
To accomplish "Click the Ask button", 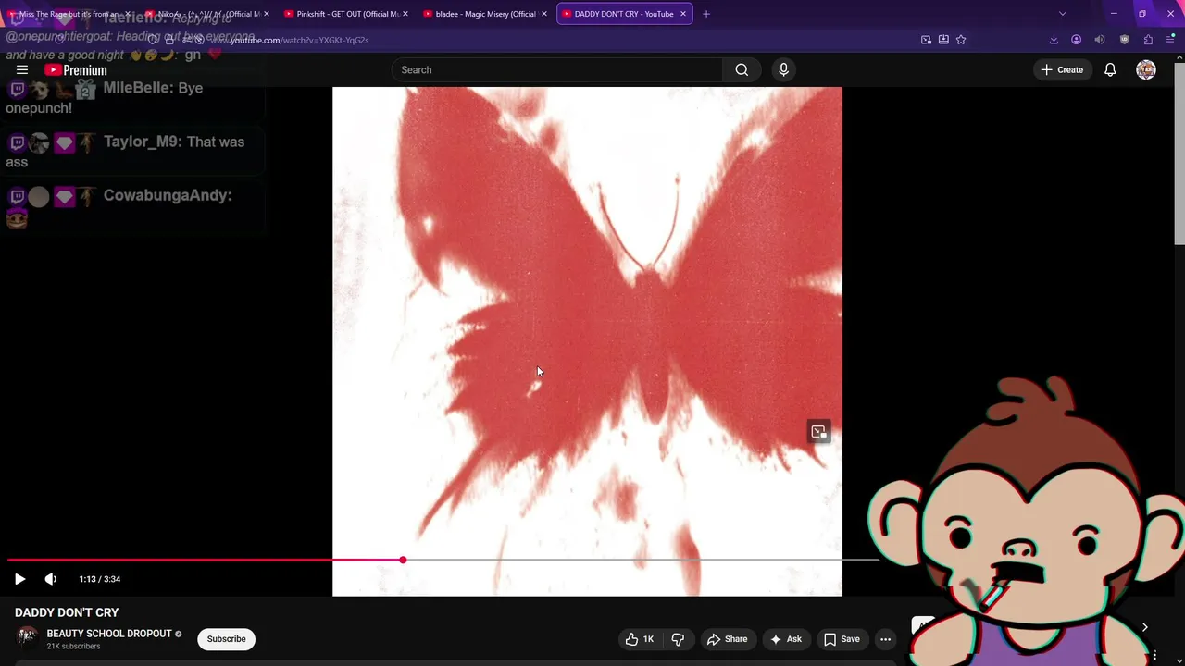I will (786, 639).
